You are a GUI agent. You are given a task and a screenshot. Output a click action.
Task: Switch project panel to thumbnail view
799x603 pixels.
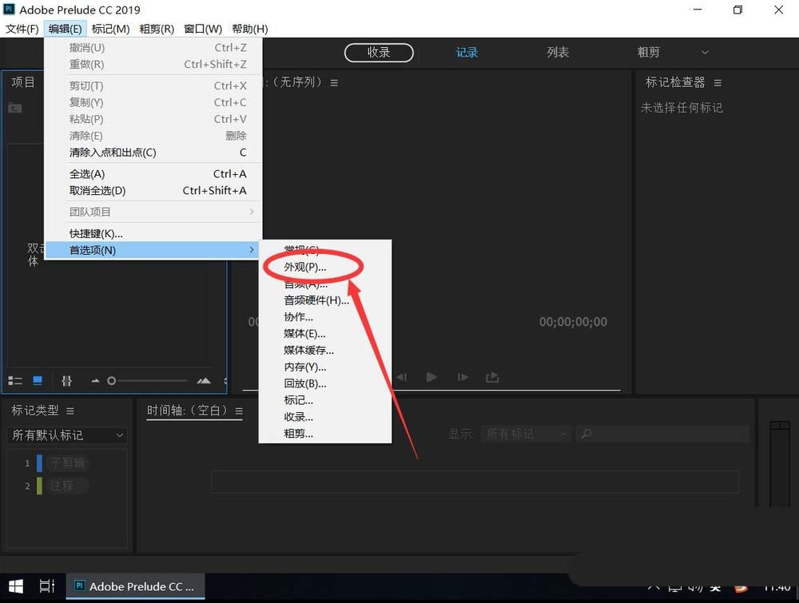point(38,380)
